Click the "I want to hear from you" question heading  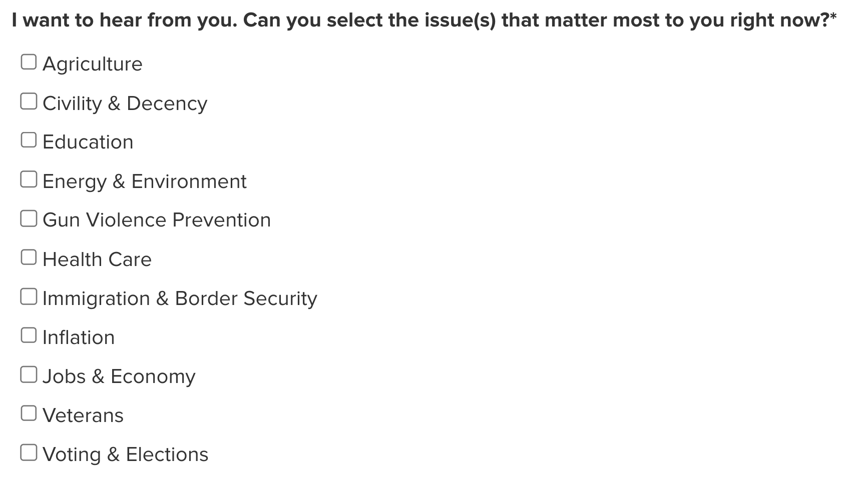[x=424, y=20]
